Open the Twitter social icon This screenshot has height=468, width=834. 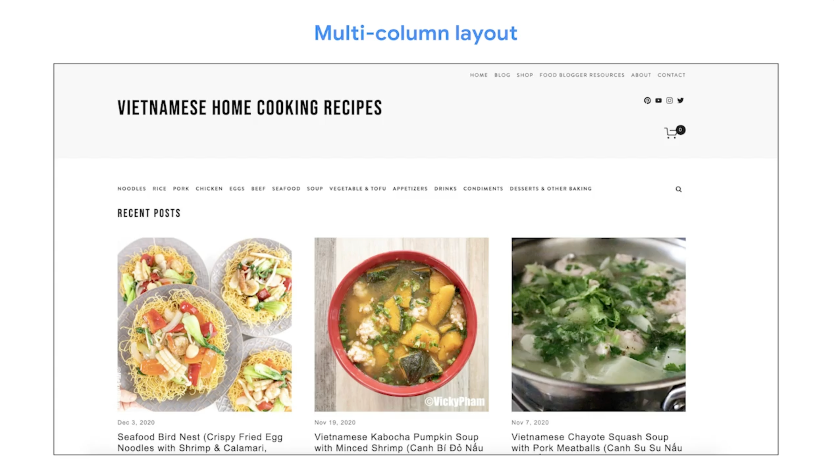680,101
